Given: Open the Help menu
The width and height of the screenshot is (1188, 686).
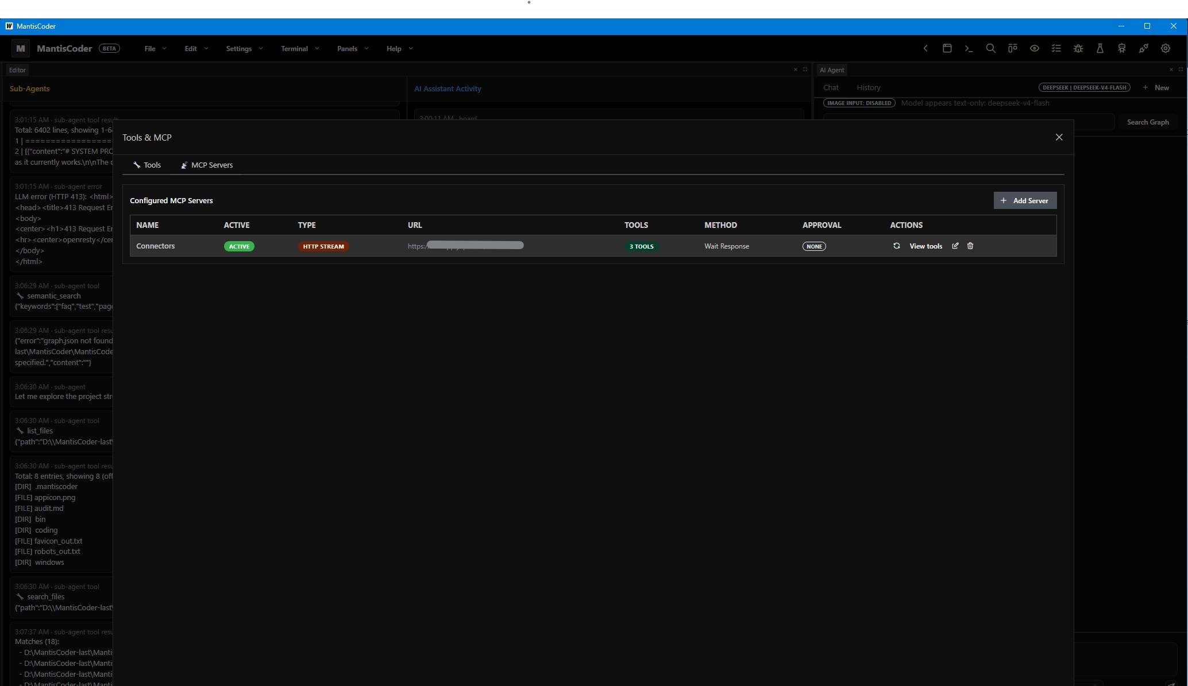Looking at the screenshot, I should (x=400, y=49).
